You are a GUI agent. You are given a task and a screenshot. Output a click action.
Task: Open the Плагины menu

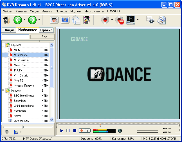point(113,11)
